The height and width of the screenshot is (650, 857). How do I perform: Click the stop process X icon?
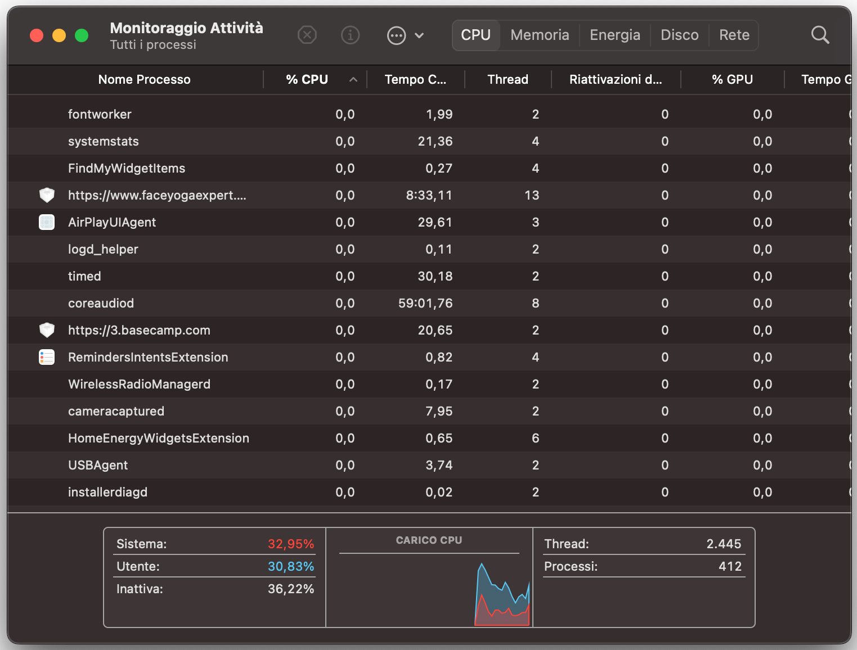click(x=307, y=35)
